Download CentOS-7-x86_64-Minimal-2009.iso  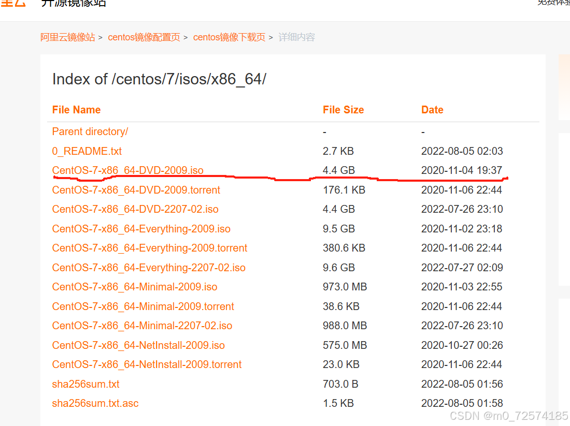(135, 287)
